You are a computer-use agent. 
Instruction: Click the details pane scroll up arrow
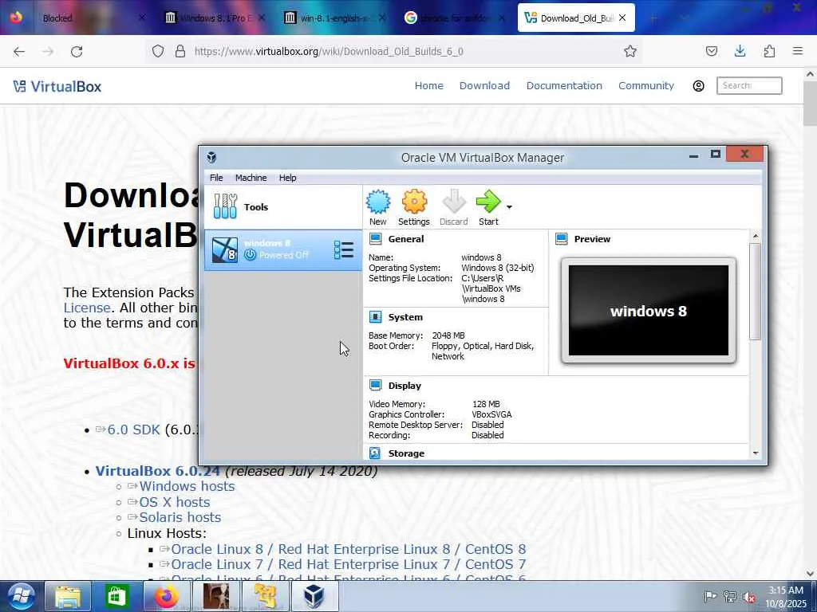coord(756,236)
